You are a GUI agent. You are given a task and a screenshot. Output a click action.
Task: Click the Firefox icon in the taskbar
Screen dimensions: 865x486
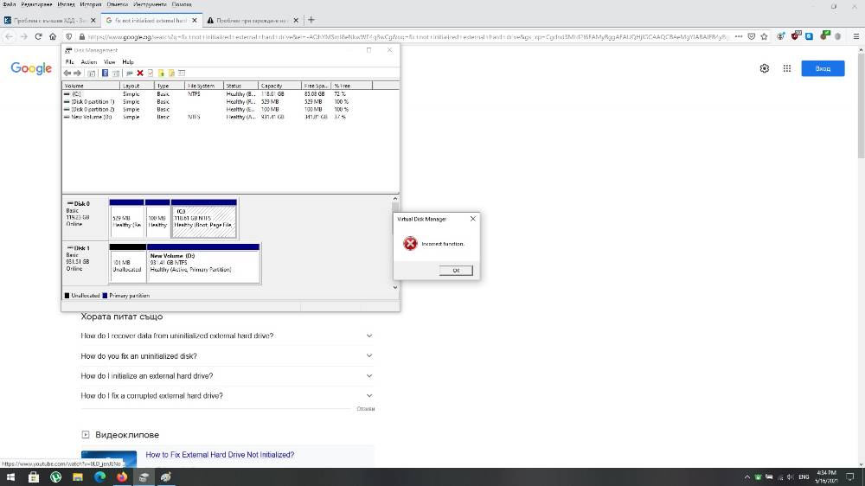(122, 476)
